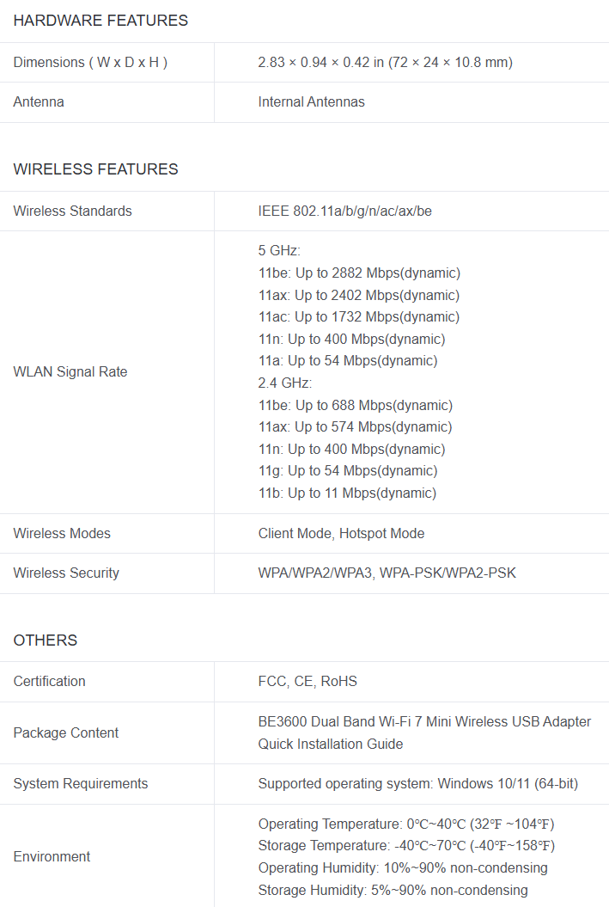Image resolution: width=609 pixels, height=907 pixels.
Task: Click the 11be: Up to 2882 Mbps line
Action: (x=359, y=273)
